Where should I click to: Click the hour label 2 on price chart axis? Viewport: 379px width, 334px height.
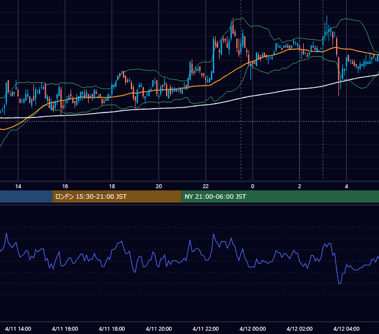[299, 186]
